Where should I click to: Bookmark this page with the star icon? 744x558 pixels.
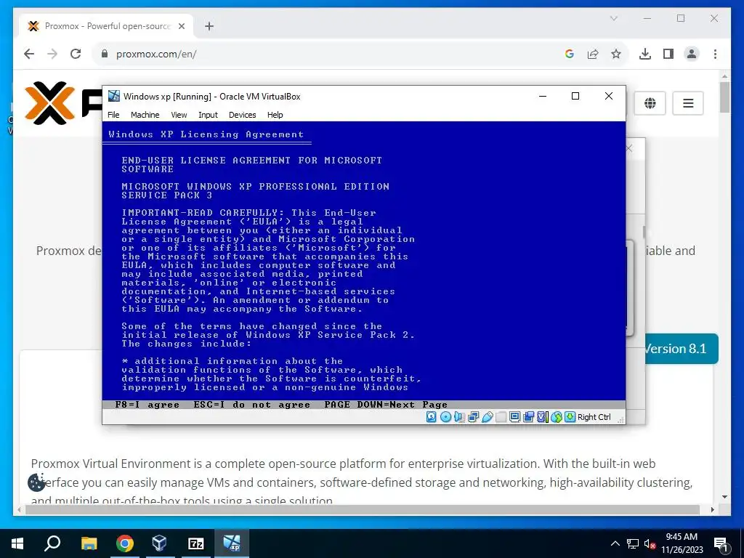[616, 54]
